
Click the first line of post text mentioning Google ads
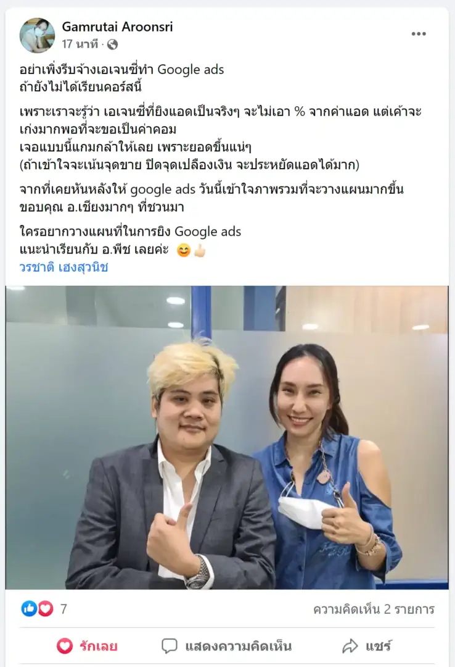coord(121,69)
